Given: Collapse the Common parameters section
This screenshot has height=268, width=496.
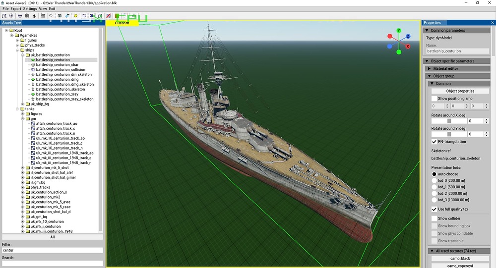Looking at the screenshot, I should point(427,31).
